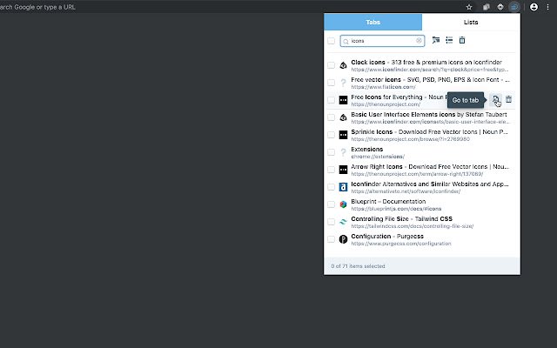This screenshot has width=557, height=348.
Task: Check the box for Blueprint Documentation row
Action: (331, 204)
